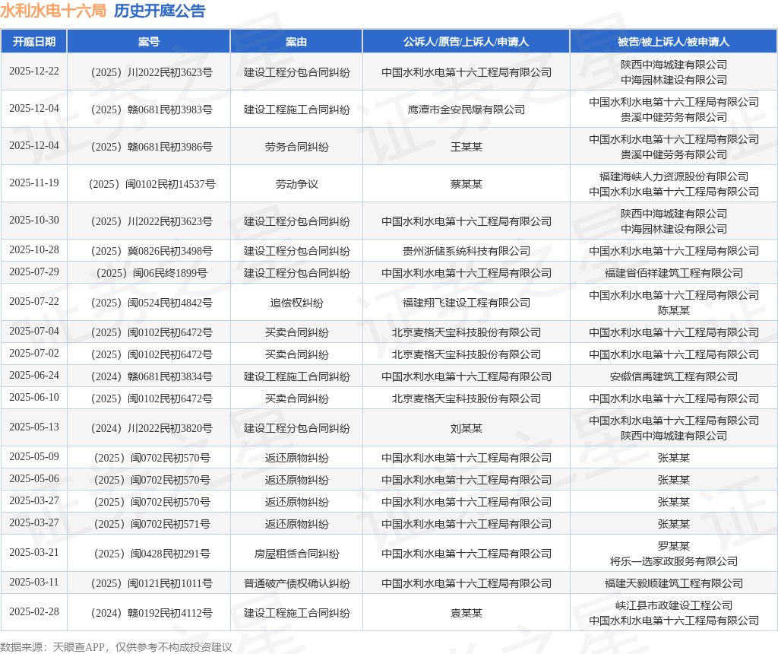
Task: Select date cell 2025-06-10
Action: 34,397
